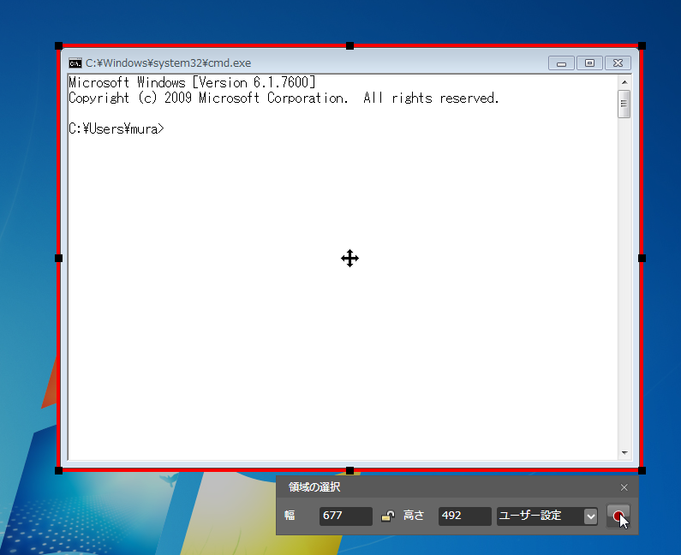
Task: Close the 領域の選択 panel
Action: click(624, 487)
